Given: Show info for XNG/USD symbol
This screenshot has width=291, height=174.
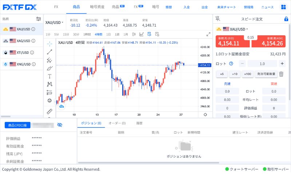Looking at the screenshot, I should [33, 64].
